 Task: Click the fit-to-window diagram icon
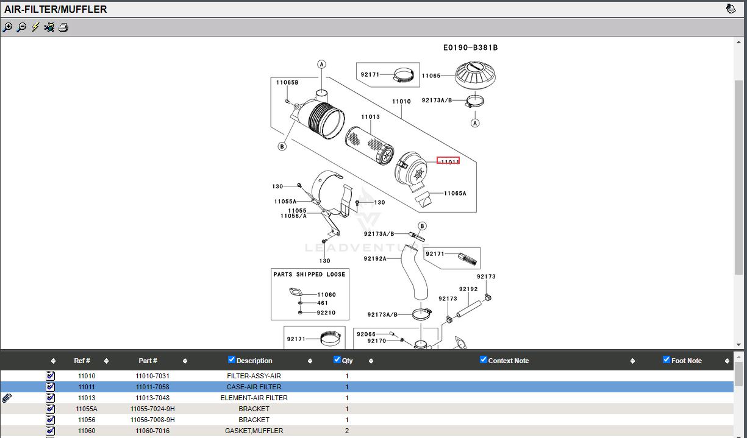pyautogui.click(x=49, y=27)
